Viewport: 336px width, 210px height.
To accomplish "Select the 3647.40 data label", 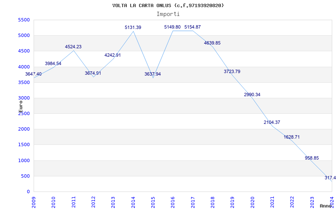I will (34, 74).
